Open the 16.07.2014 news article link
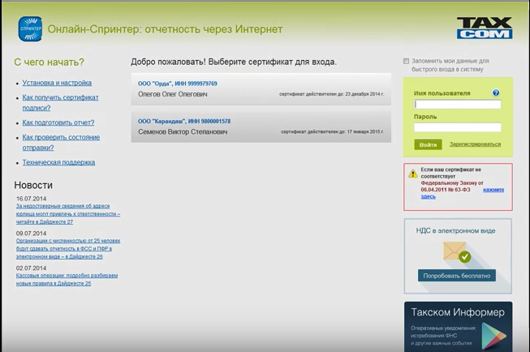The width and height of the screenshot is (530, 352). [x=68, y=214]
